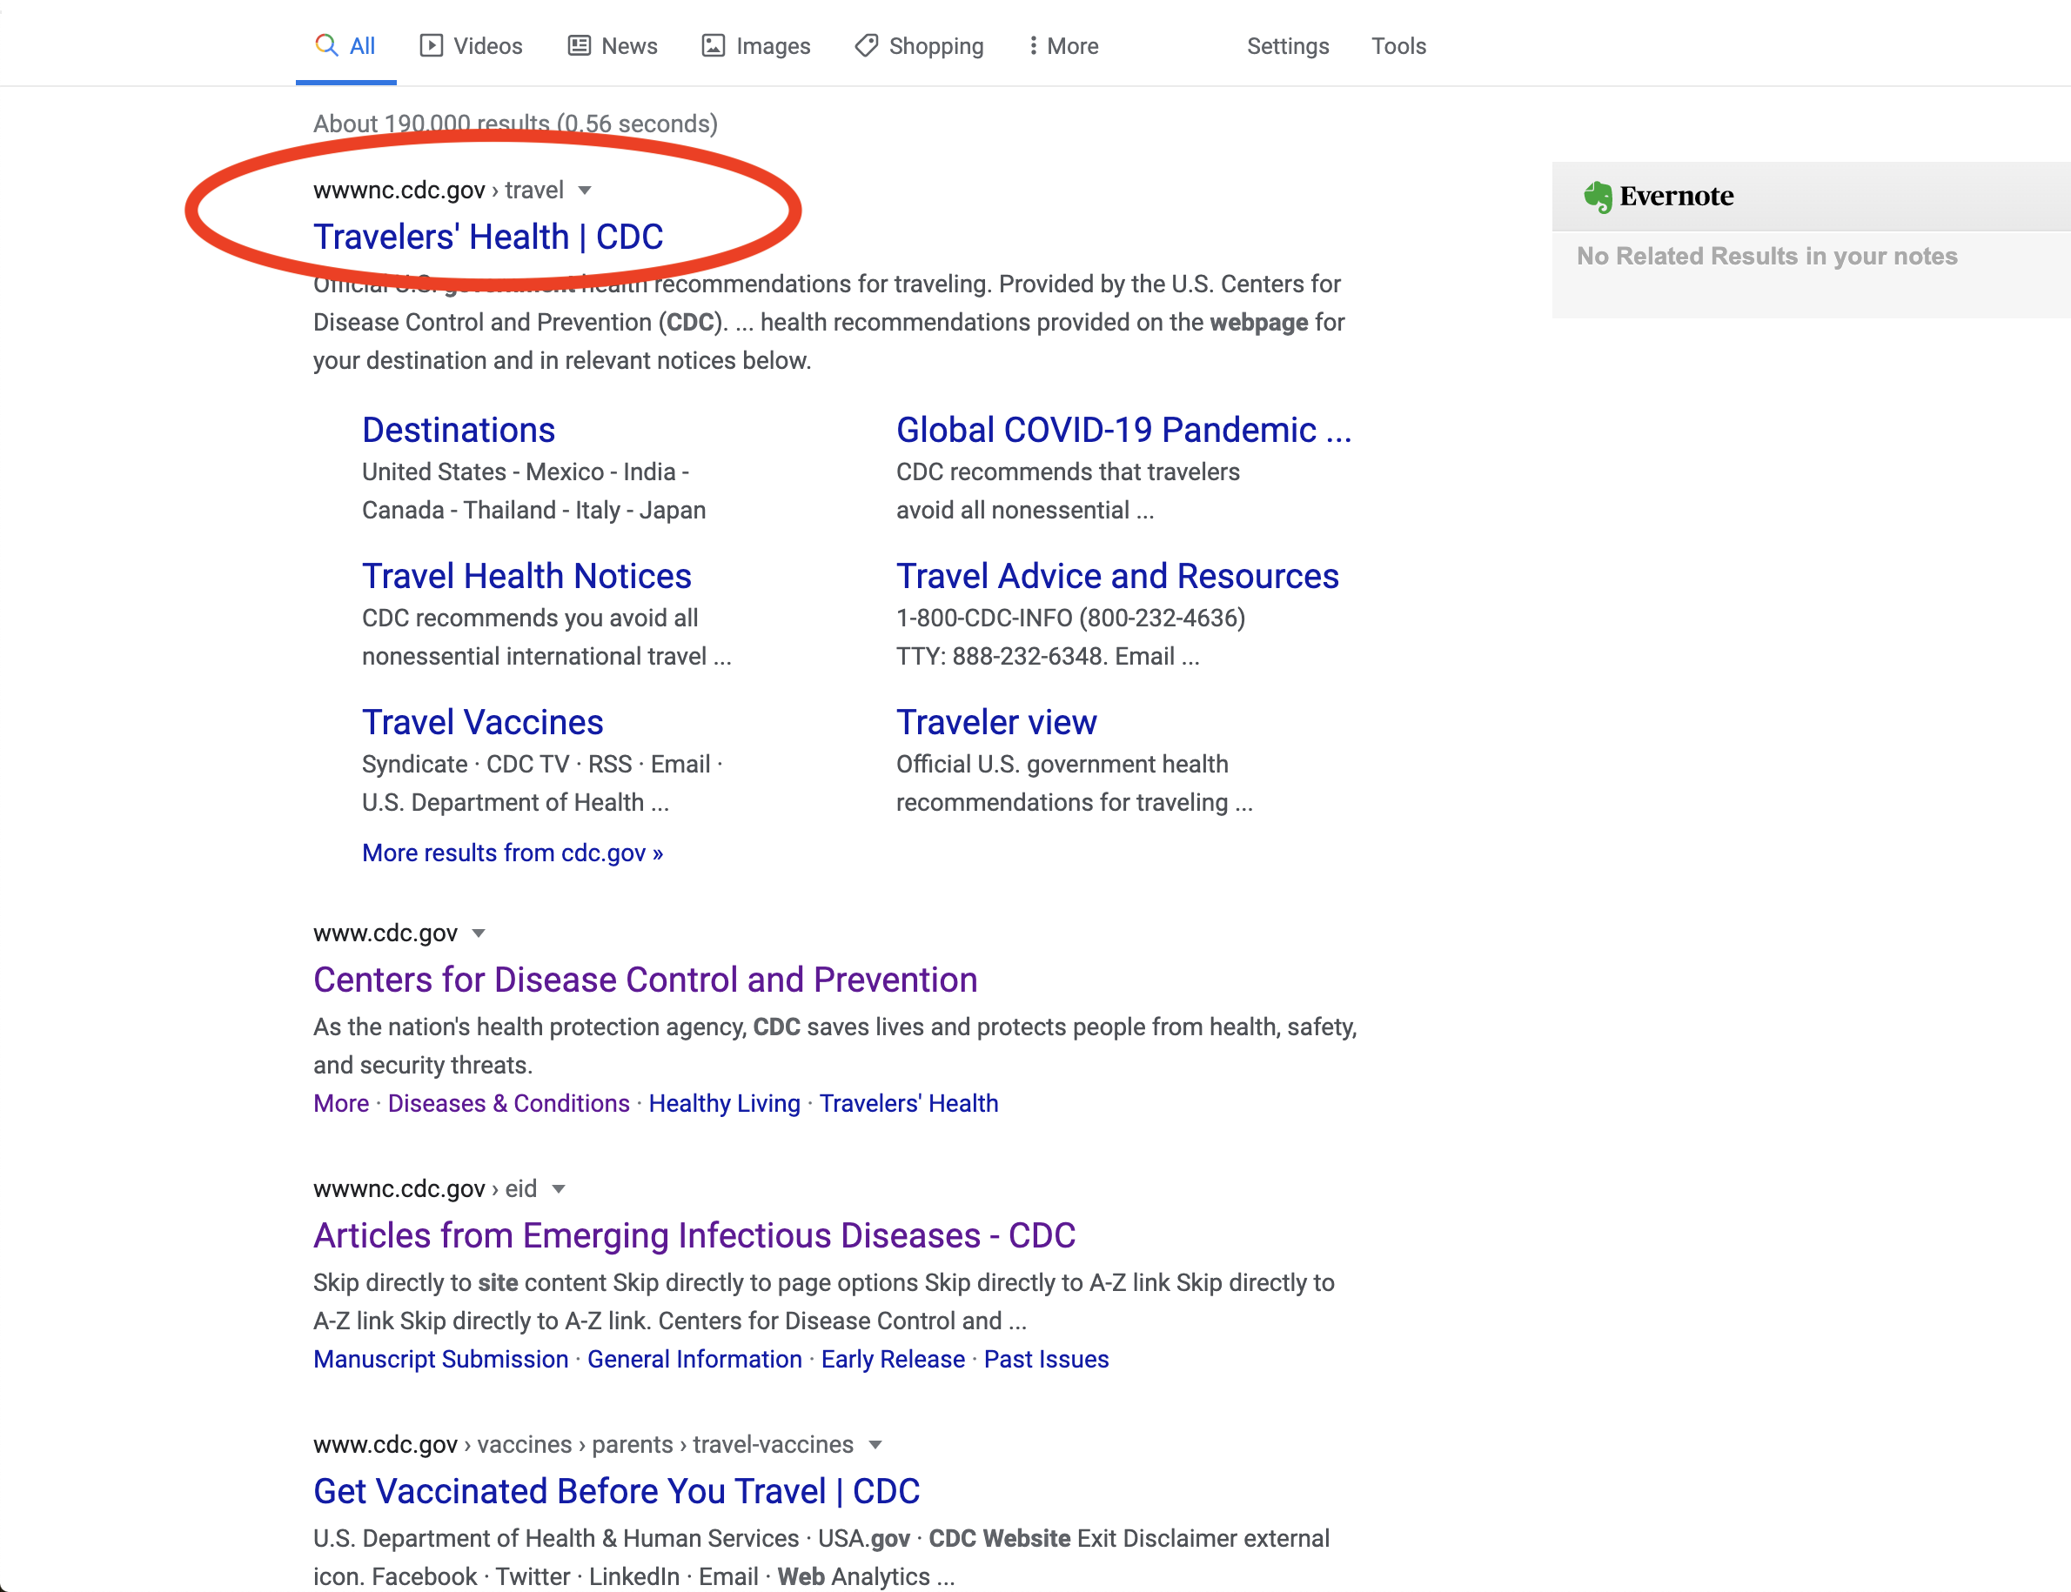Open Get Vaccinated Before You Travel result
The height and width of the screenshot is (1592, 2071).
616,1492
